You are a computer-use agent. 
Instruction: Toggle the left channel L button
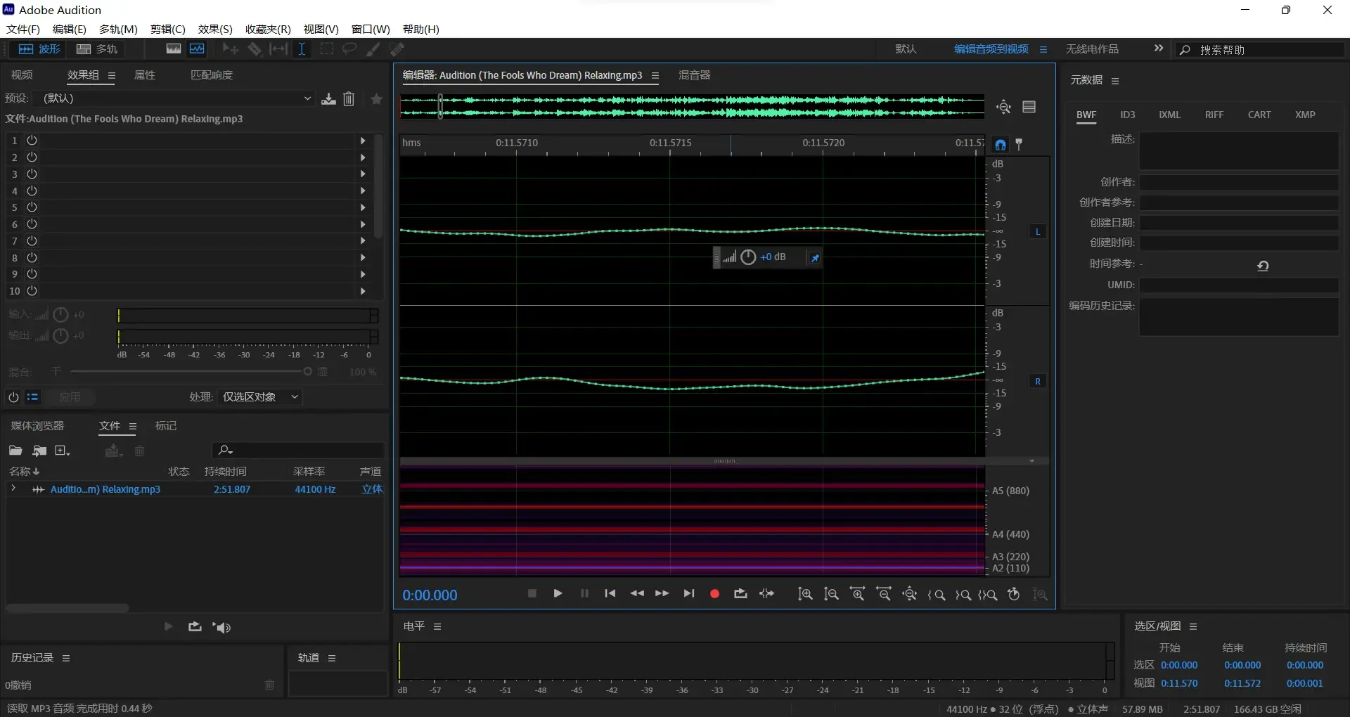coord(1038,231)
